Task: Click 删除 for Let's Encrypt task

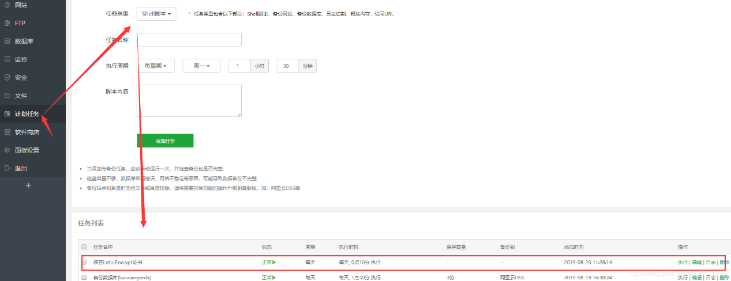Action: tap(725, 262)
